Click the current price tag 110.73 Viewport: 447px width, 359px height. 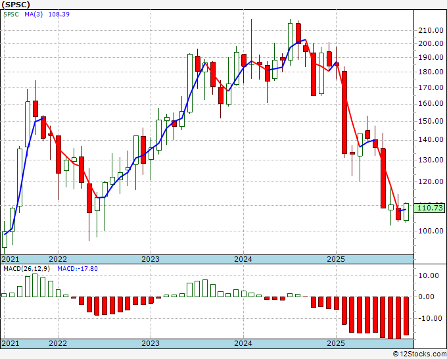point(429,208)
